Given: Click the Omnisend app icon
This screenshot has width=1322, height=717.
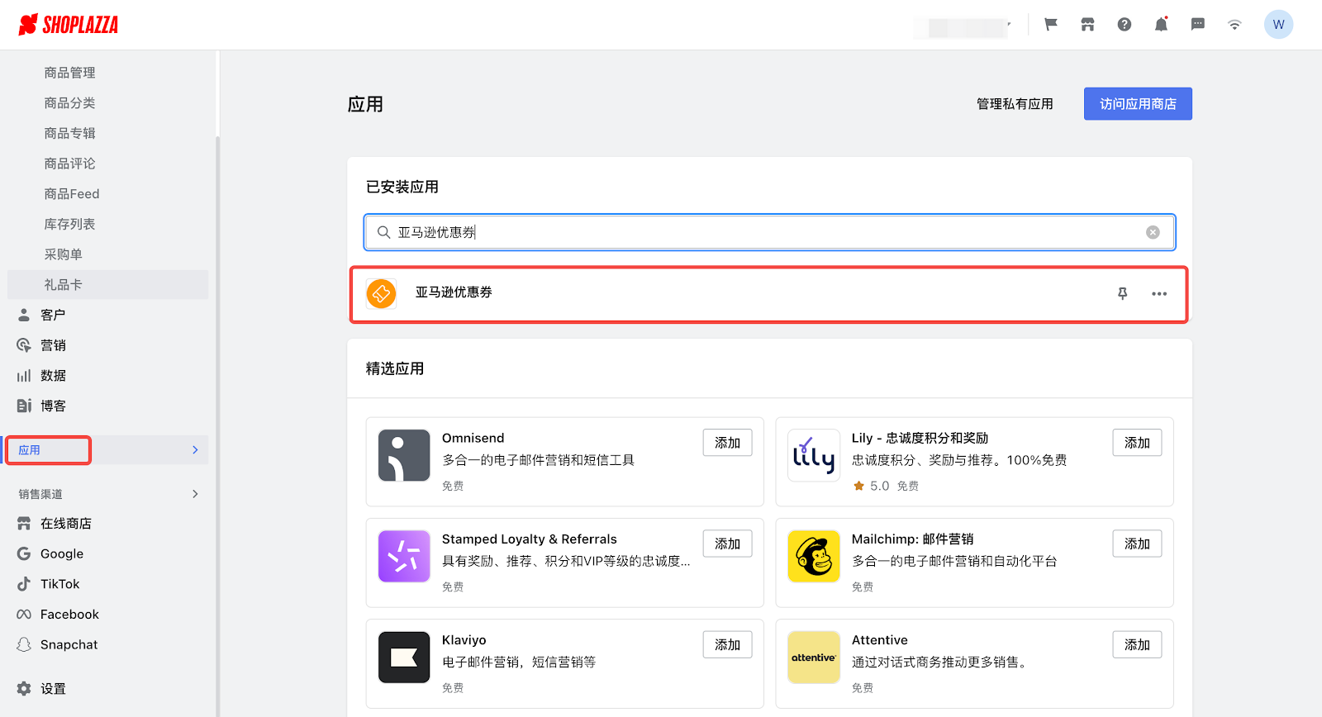Looking at the screenshot, I should (404, 455).
